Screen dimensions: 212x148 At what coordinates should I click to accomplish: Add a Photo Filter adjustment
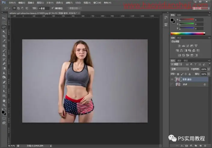pos(190,51)
